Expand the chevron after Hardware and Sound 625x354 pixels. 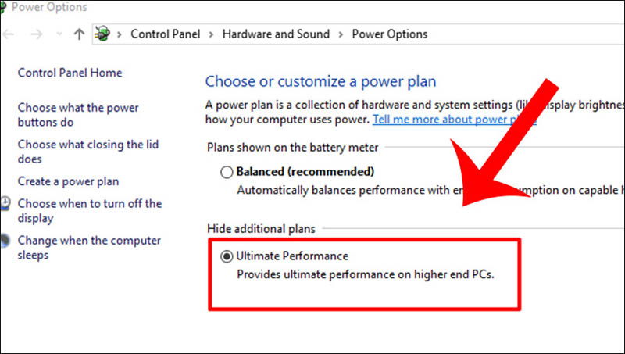341,34
